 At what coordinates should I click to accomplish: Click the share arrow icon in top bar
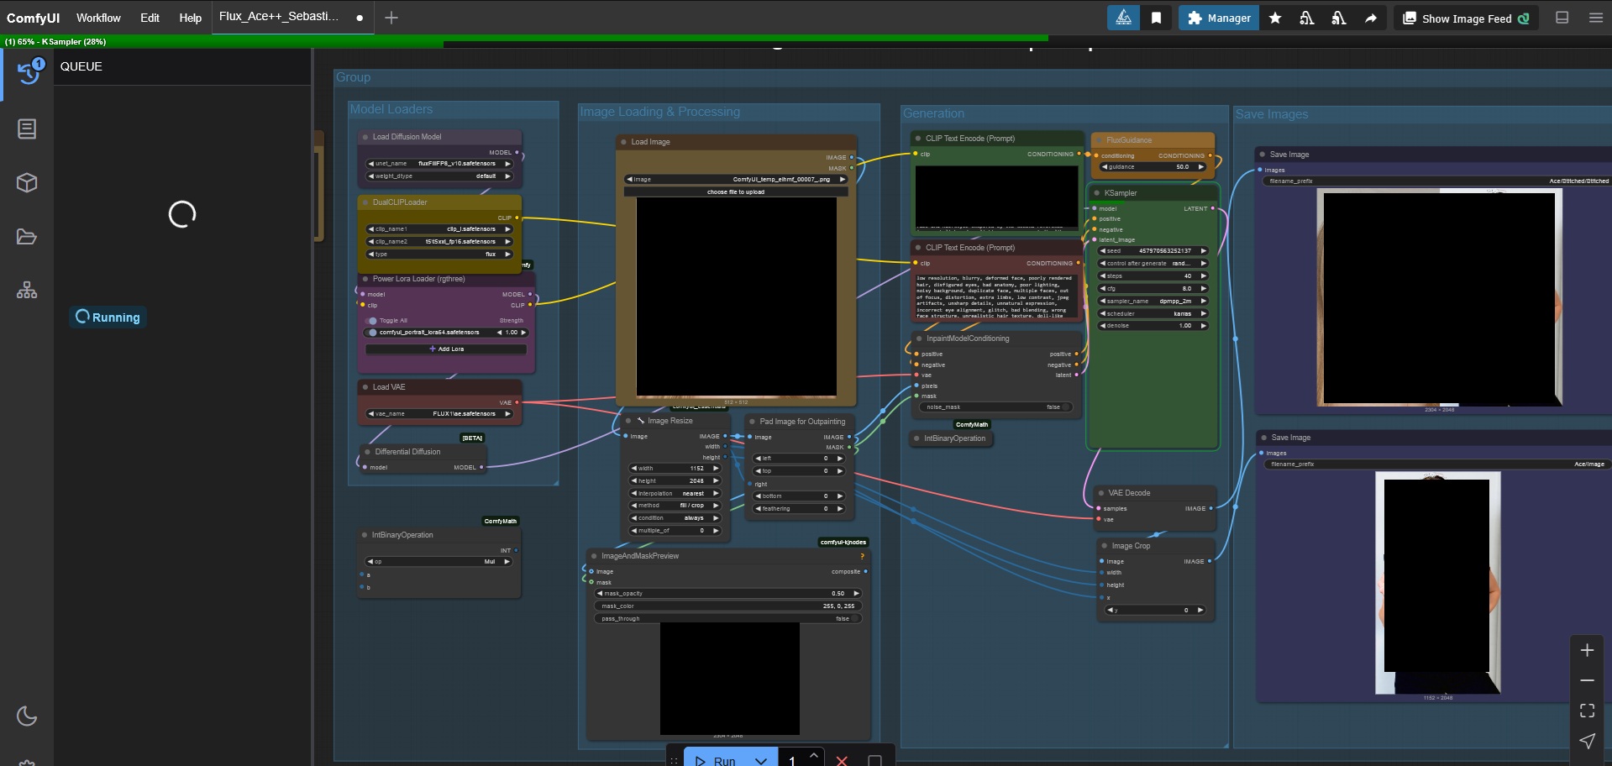point(1371,18)
